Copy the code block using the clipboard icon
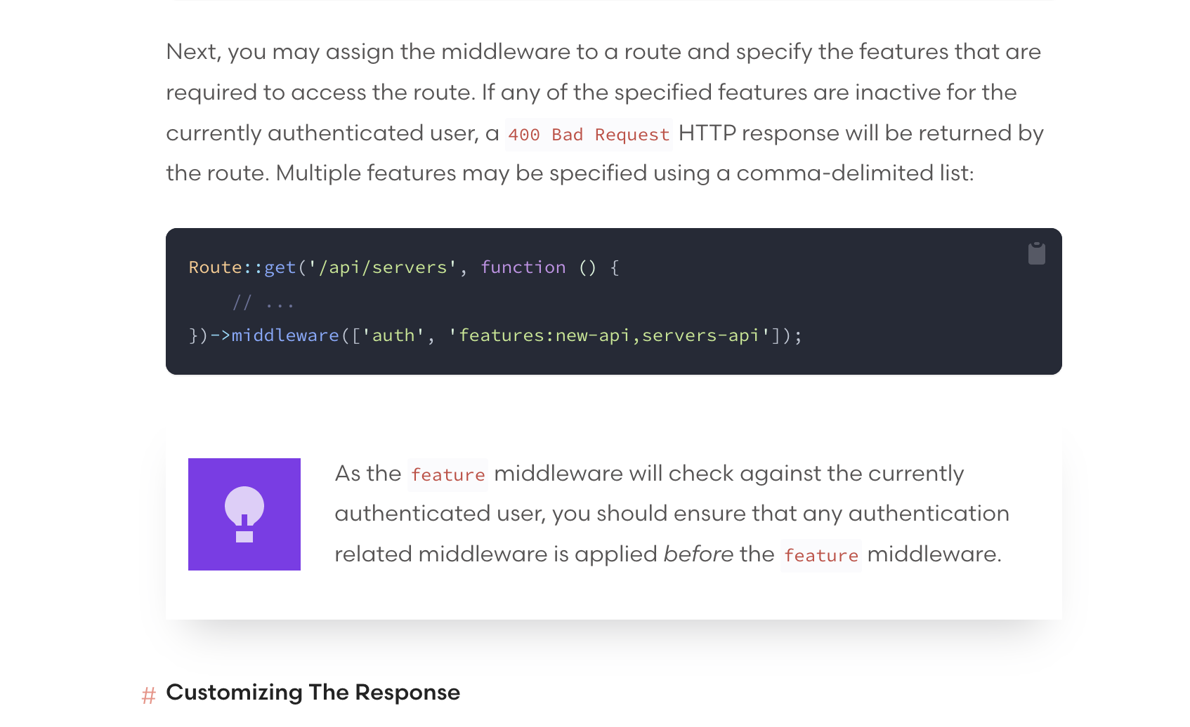This screenshot has width=1190, height=727. click(x=1036, y=253)
